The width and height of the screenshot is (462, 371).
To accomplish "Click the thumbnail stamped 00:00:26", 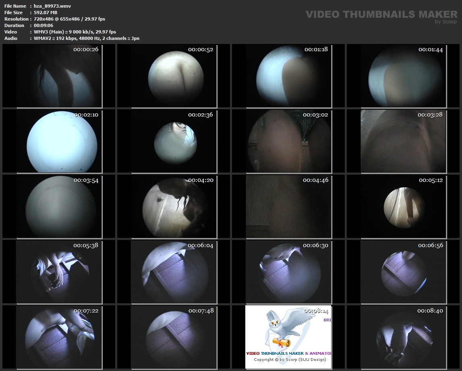I will click(x=59, y=76).
